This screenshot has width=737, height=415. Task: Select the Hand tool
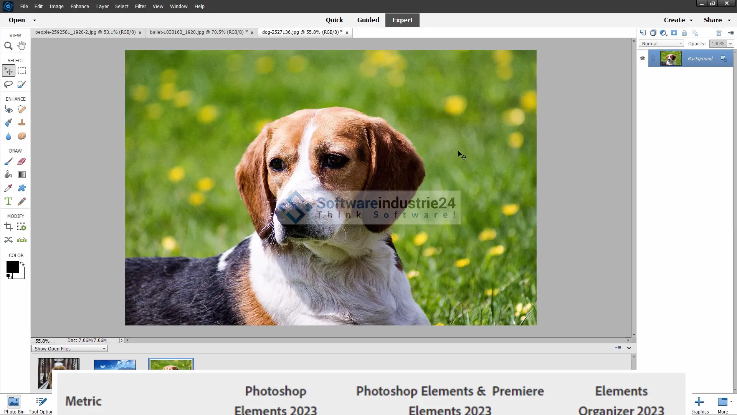click(22, 46)
